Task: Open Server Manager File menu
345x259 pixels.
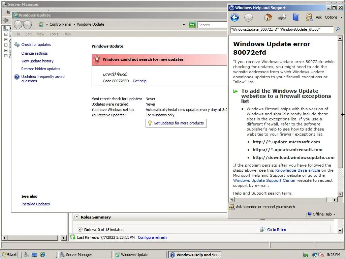Action: click(7, 12)
